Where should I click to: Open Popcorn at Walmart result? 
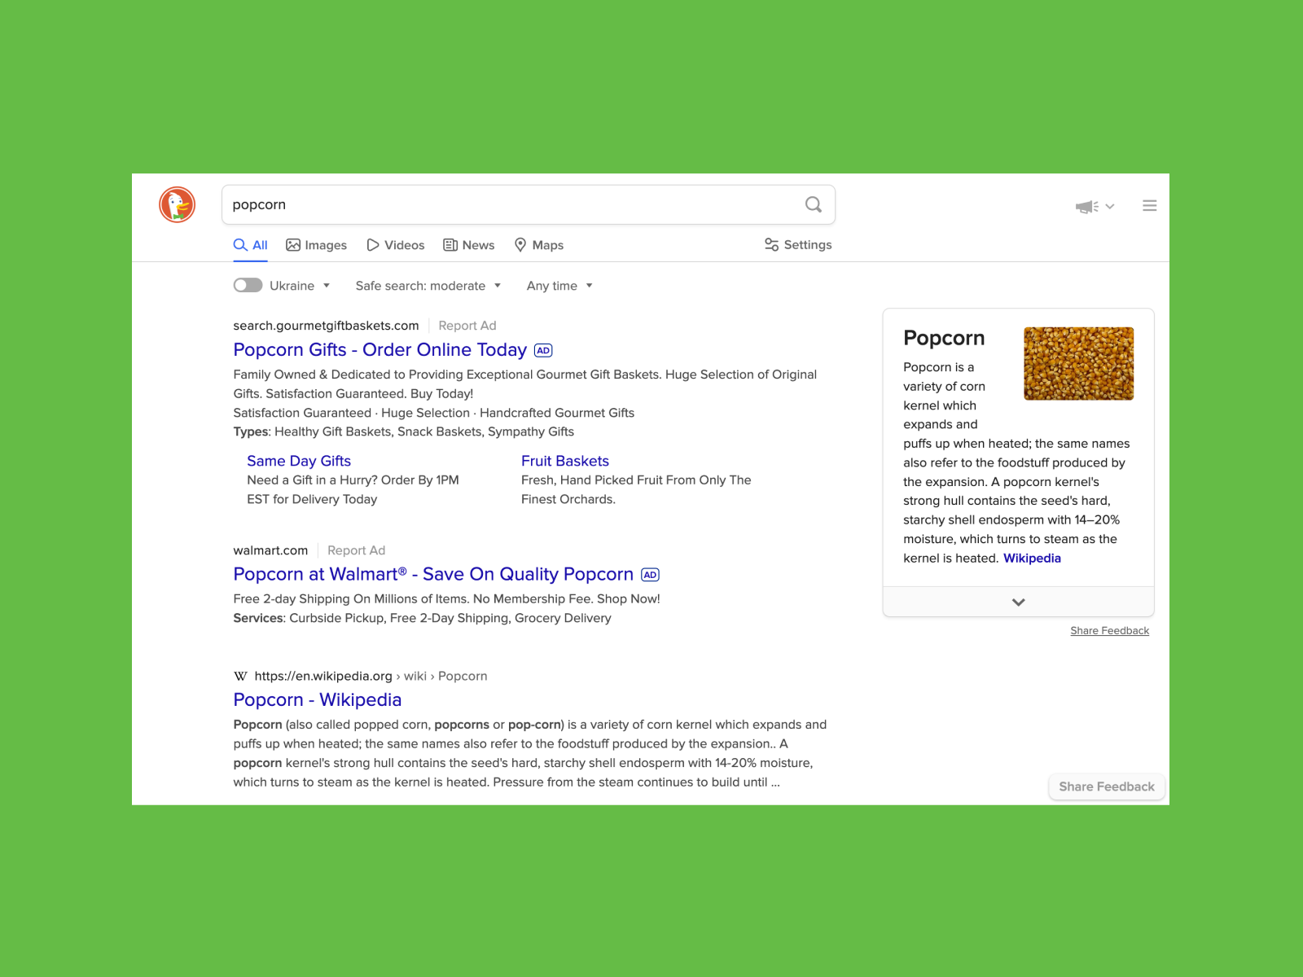(x=433, y=574)
